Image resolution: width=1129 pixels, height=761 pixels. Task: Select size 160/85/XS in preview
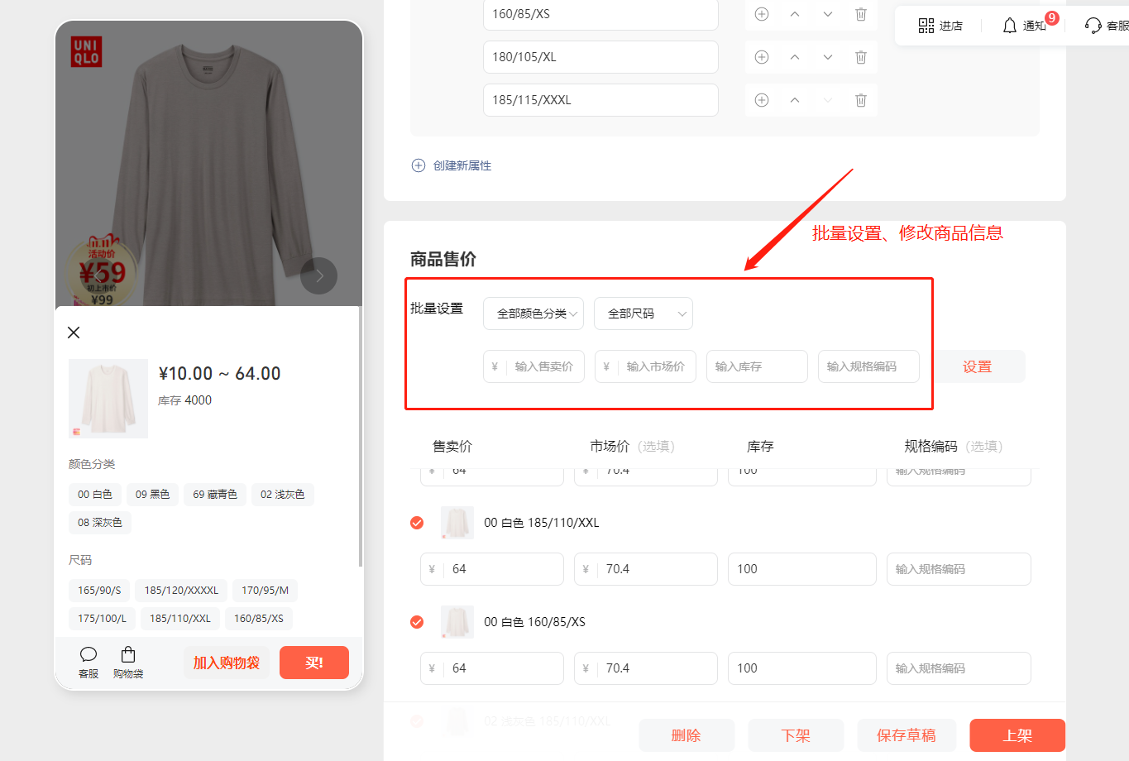pos(259,619)
